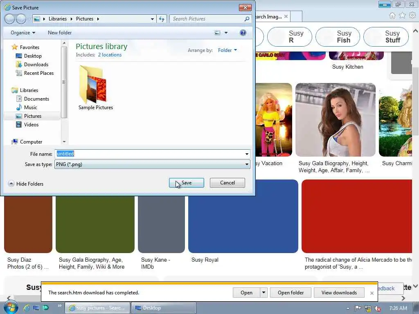Click the 2 locations link
Viewport: 419px width, 314px height.
pos(110,55)
